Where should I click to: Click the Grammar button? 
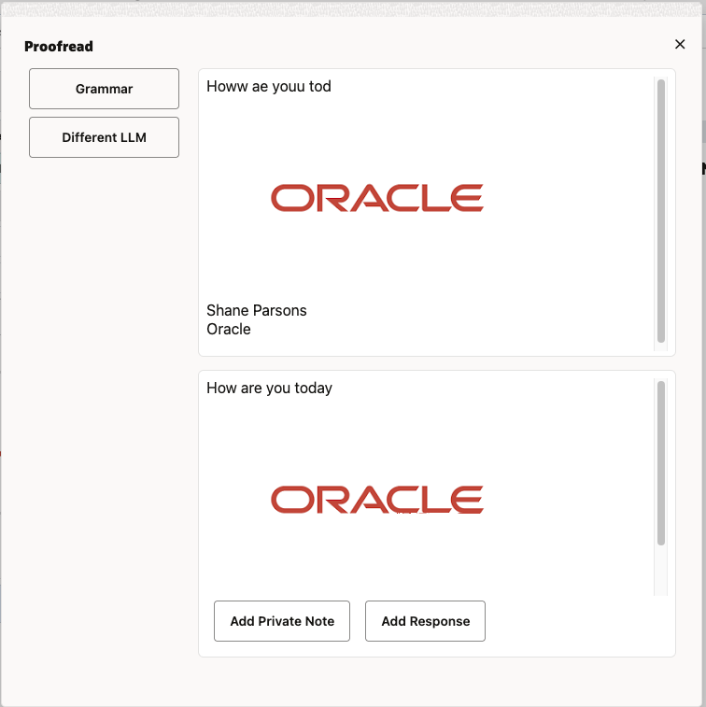click(105, 89)
